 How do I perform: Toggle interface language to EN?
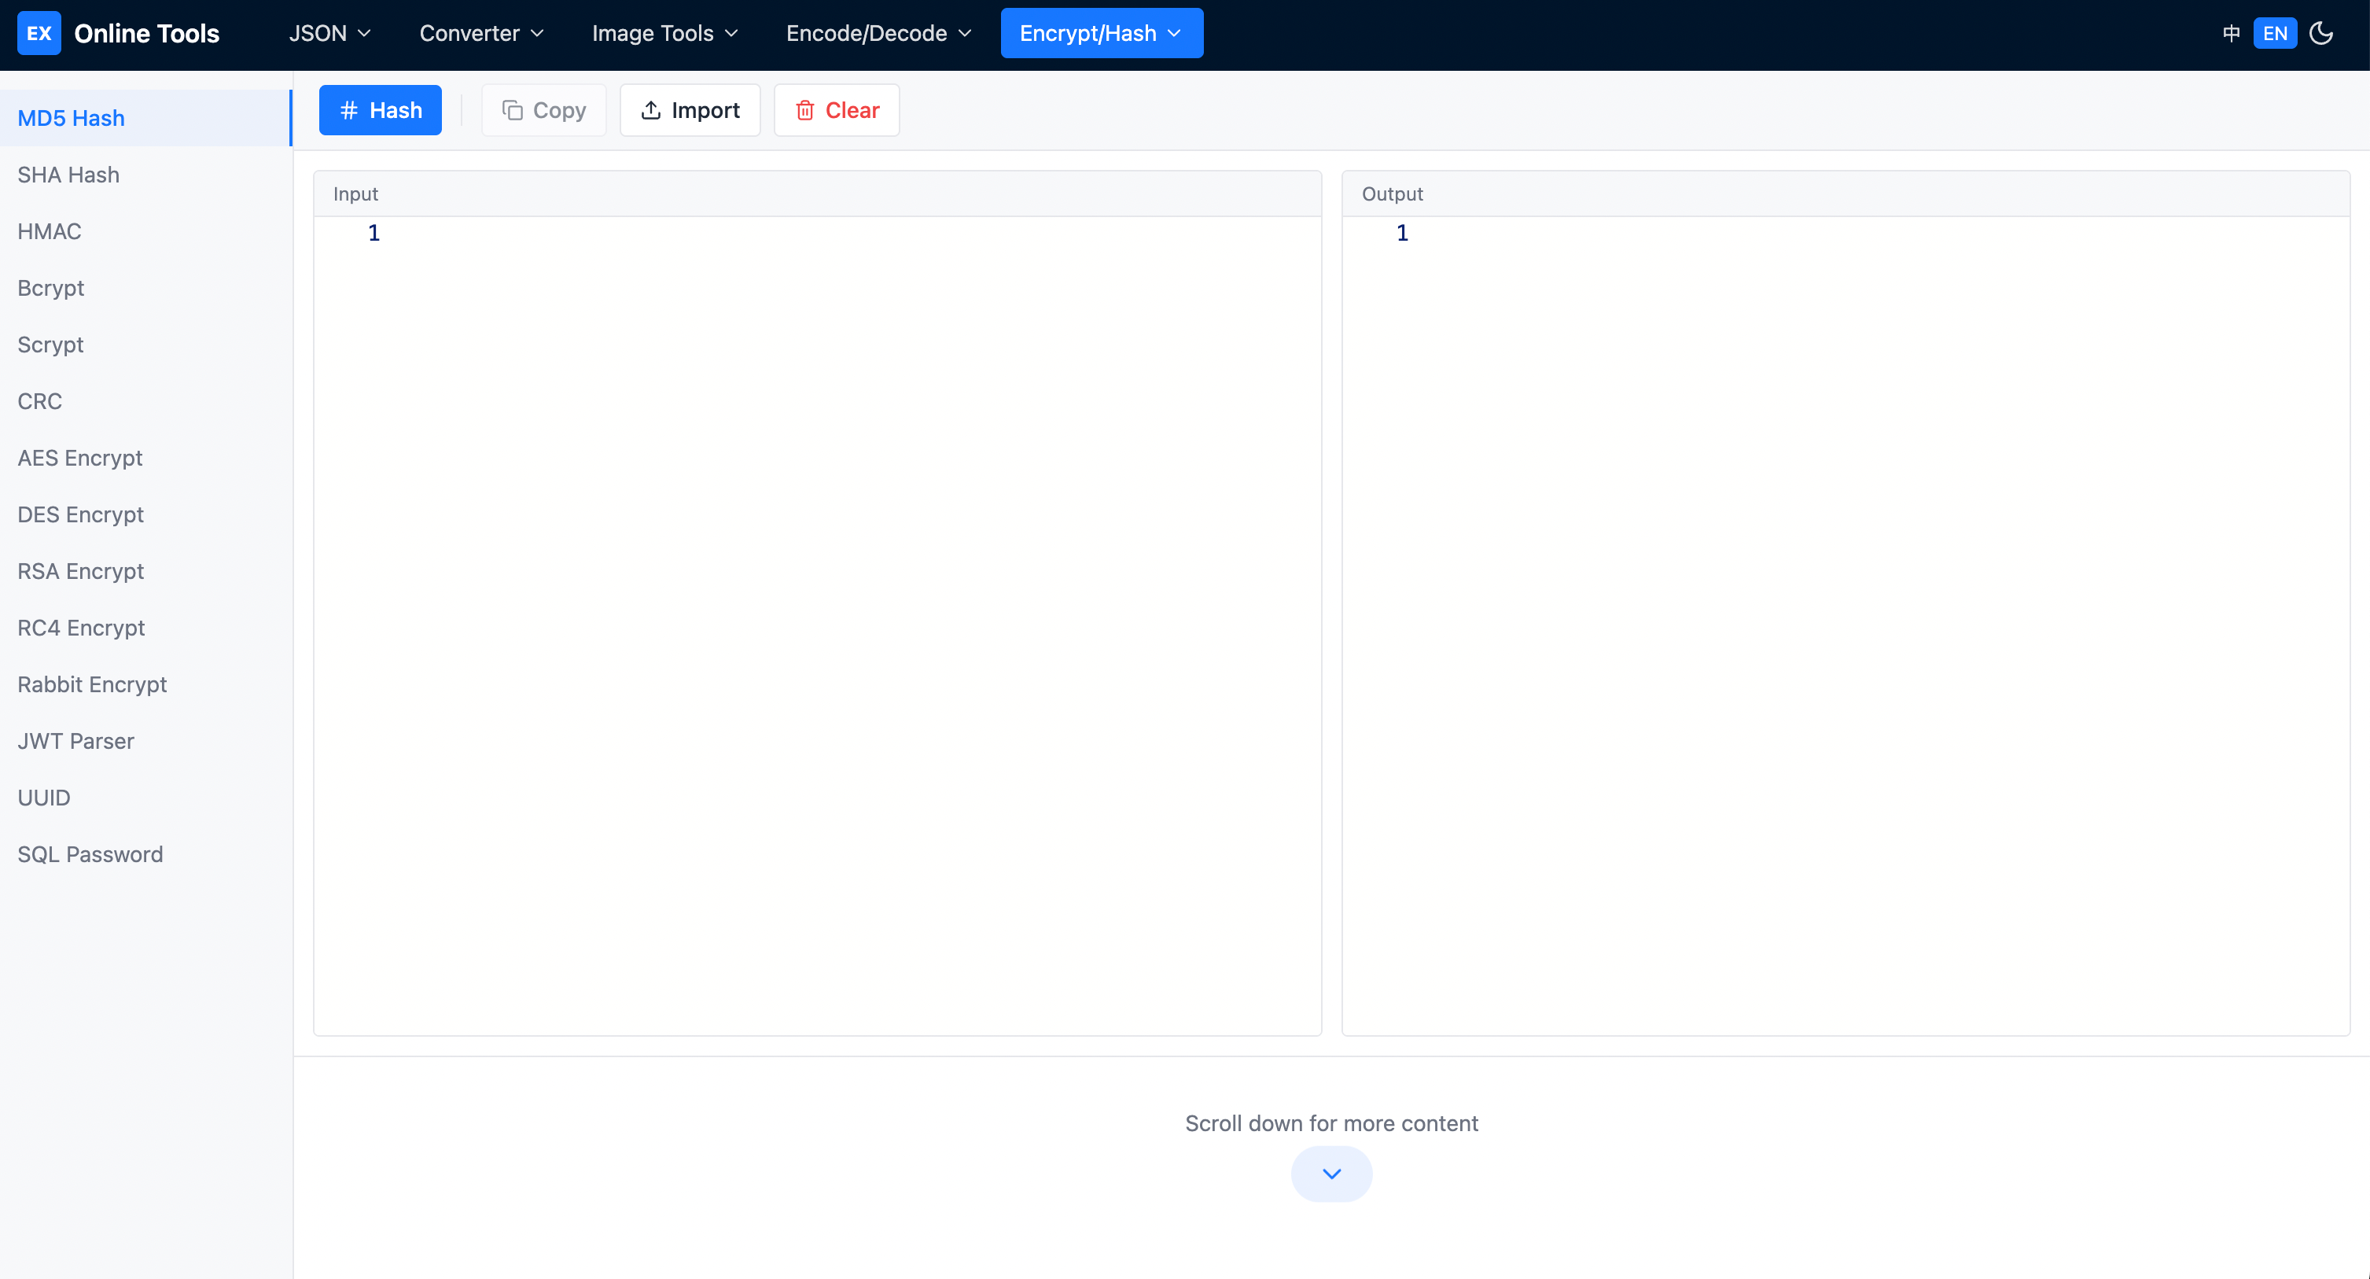pos(2275,33)
